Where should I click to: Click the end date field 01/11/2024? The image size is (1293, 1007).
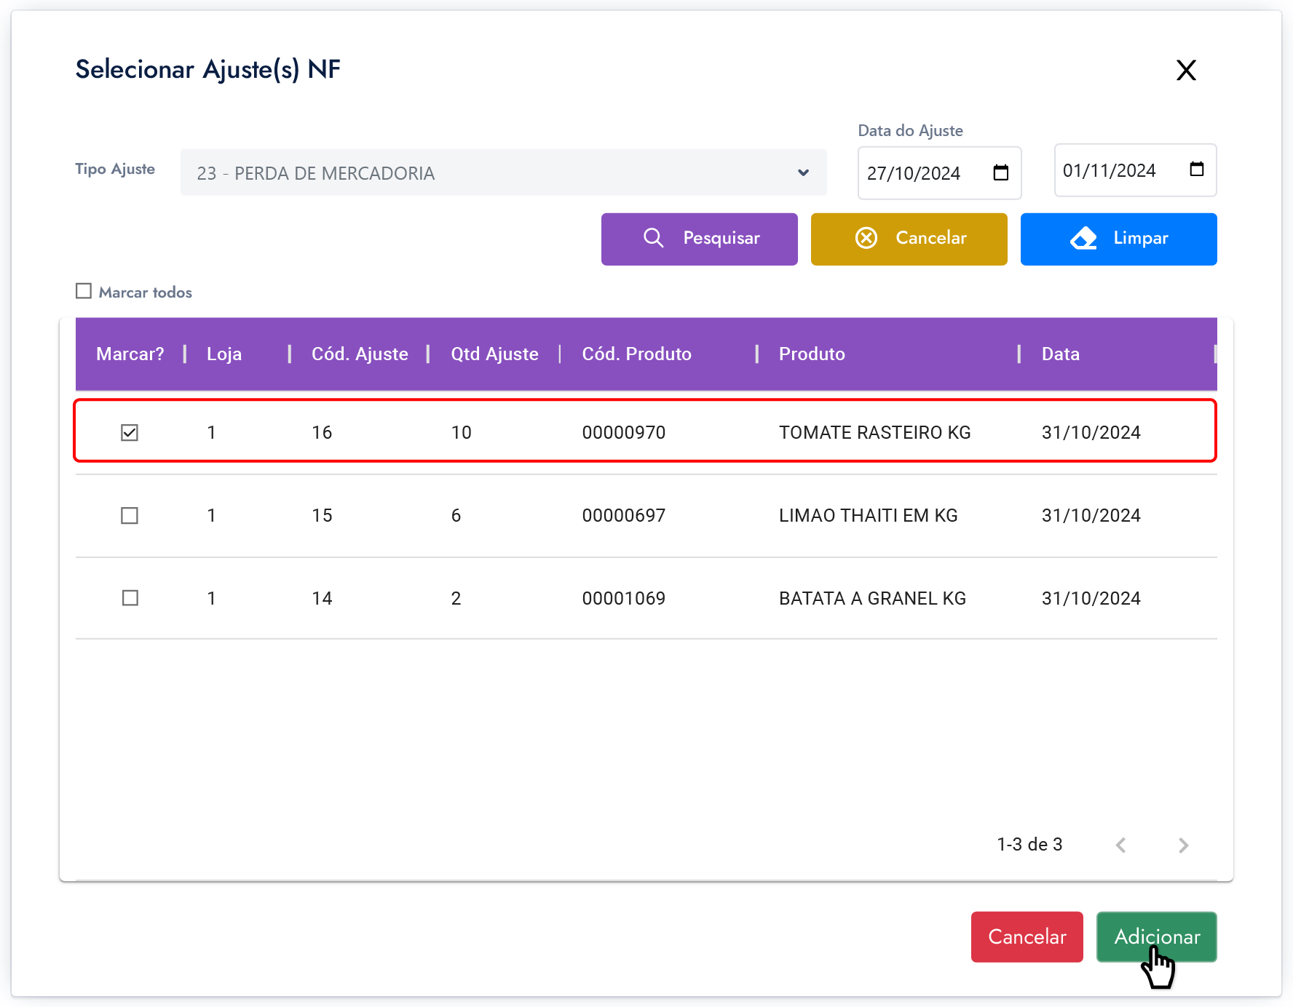tap(1135, 170)
